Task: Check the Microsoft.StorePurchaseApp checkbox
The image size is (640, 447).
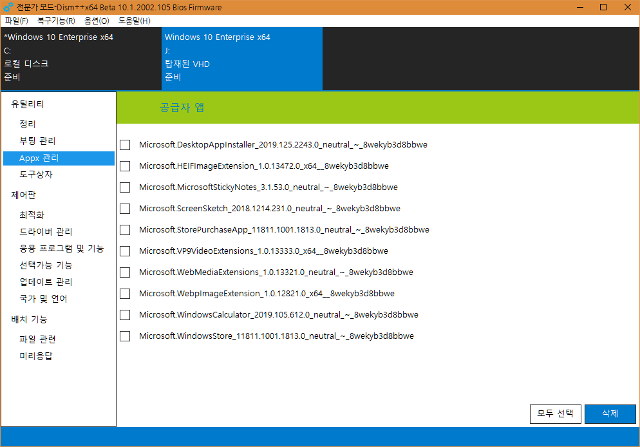Action: pyautogui.click(x=125, y=230)
